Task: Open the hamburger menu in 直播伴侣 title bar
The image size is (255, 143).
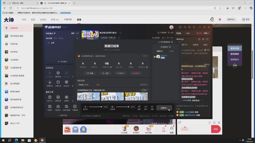Action: [194, 27]
